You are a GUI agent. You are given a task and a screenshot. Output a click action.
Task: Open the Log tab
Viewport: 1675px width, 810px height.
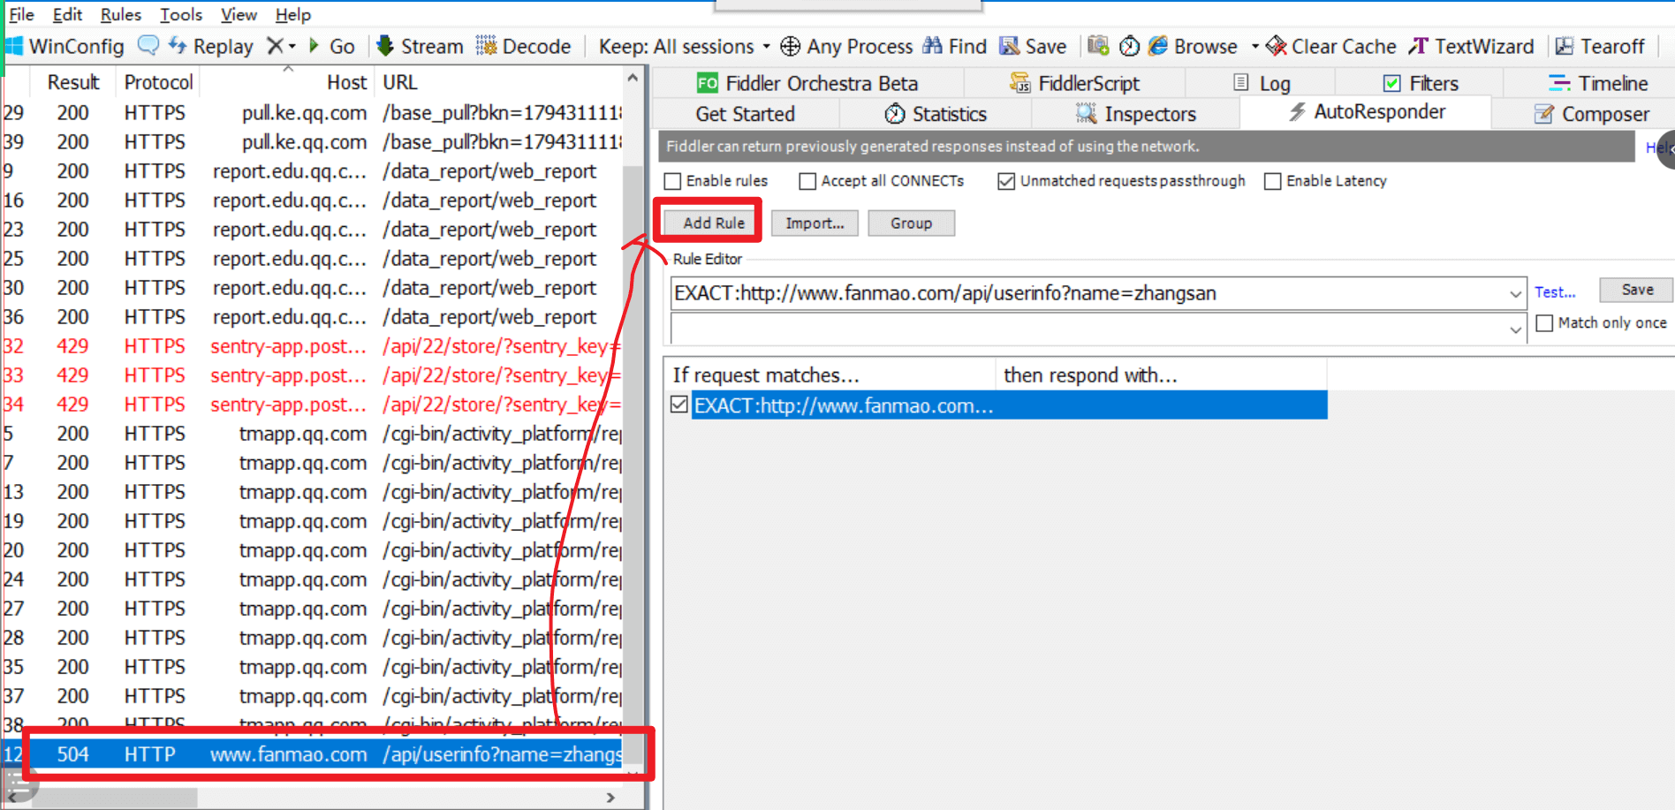point(1262,83)
